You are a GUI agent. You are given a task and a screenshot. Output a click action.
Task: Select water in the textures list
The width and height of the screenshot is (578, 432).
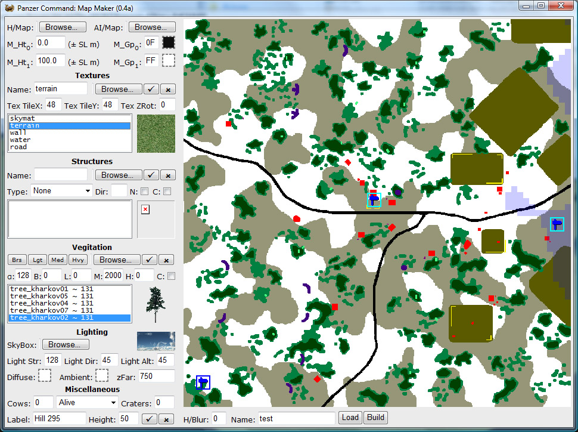pyautogui.click(x=70, y=140)
